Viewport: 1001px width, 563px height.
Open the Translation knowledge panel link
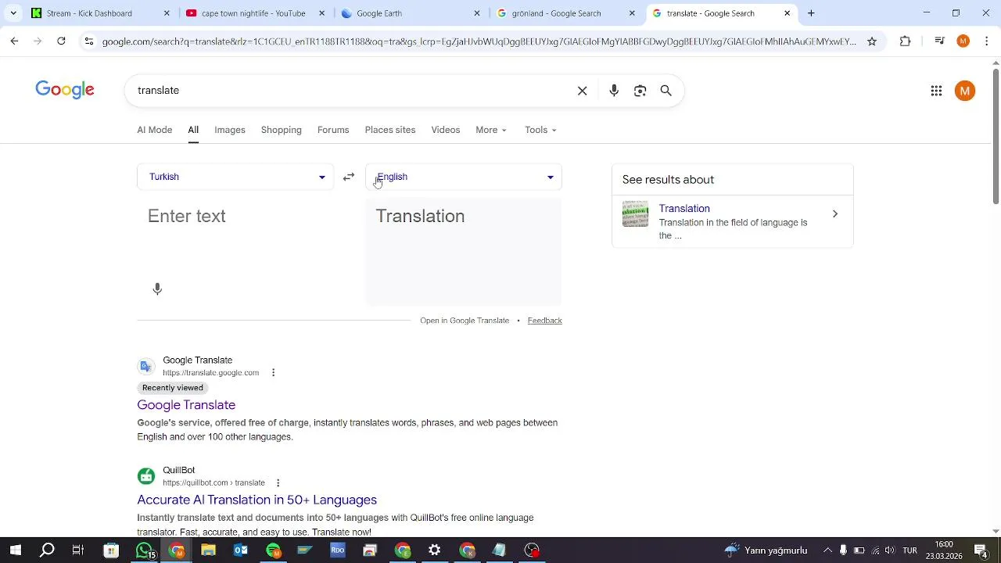684,209
